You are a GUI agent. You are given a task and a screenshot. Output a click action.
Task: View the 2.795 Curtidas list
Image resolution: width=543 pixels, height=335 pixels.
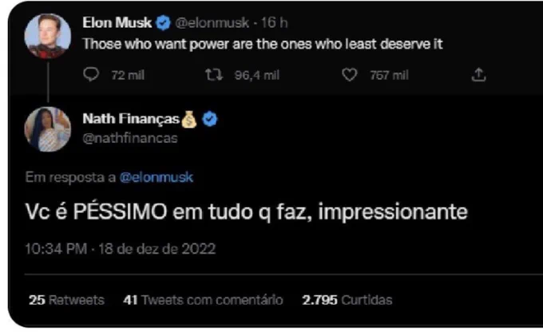pyautogui.click(x=347, y=300)
